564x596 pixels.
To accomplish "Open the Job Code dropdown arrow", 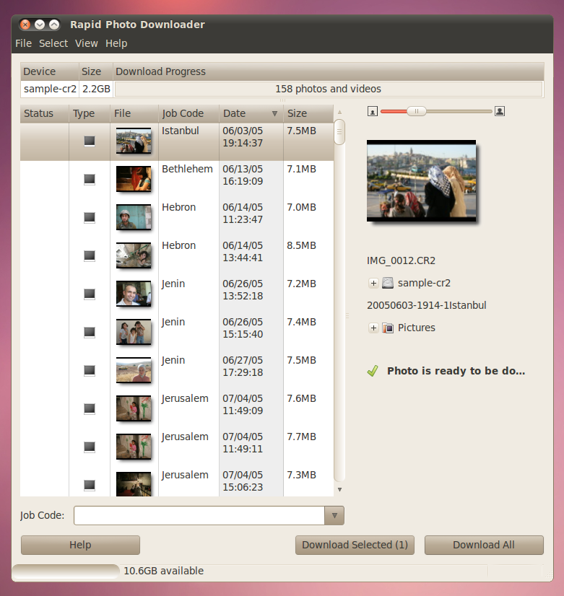I will (x=334, y=515).
